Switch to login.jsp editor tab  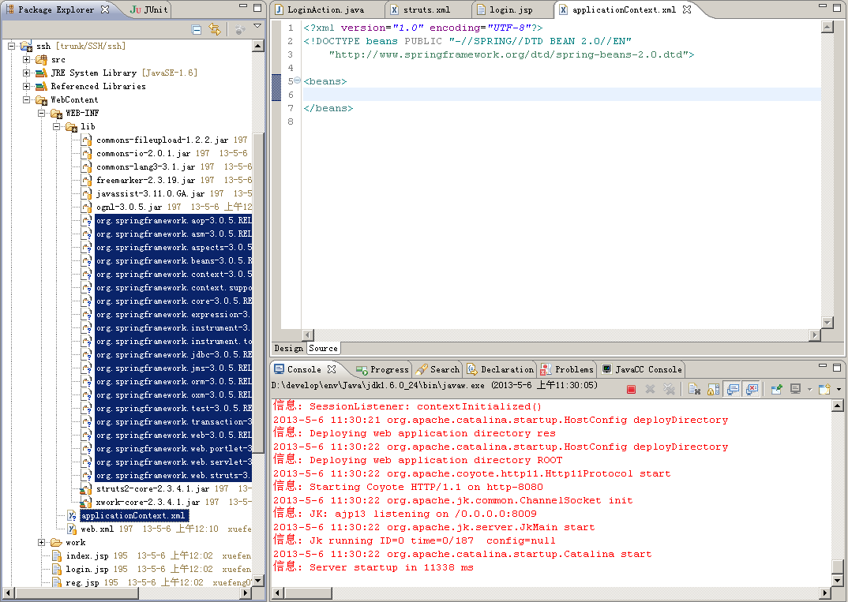click(x=505, y=9)
